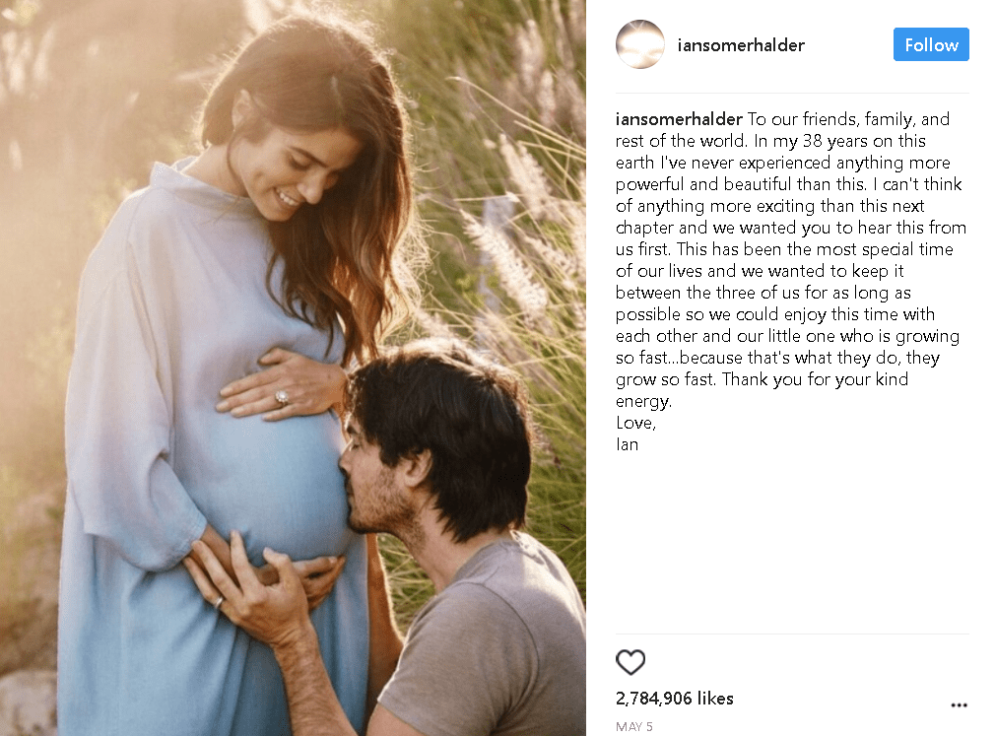The width and height of the screenshot is (995, 736).
Task: Click the word 'Love,' in the caption
Action: tap(635, 424)
